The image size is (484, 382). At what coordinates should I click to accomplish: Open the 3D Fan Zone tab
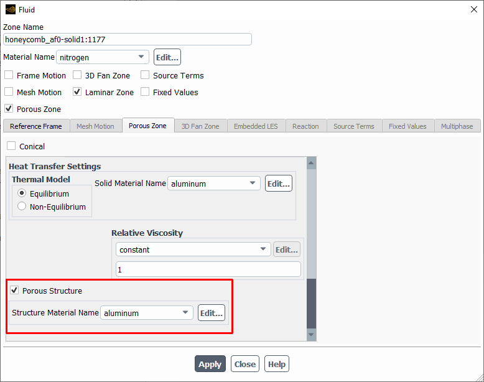coord(200,126)
